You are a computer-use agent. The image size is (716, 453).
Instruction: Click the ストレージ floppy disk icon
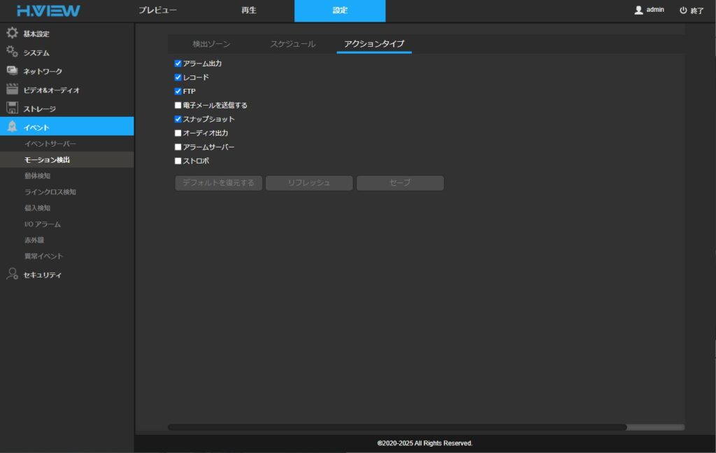(13, 108)
